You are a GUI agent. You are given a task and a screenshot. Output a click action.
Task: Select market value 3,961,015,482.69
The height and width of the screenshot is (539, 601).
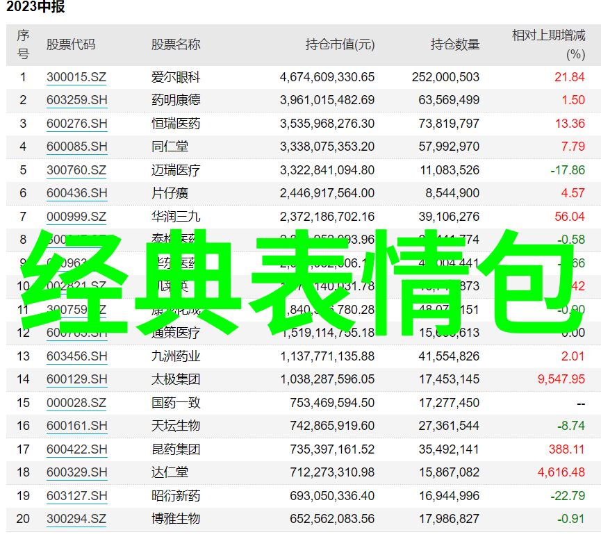pyautogui.click(x=327, y=100)
